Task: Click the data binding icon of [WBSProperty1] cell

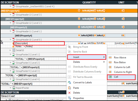Action: 79,11
